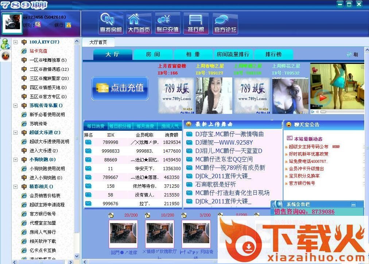Click the 级别 level badge icon
The image size is (369, 264).
click(38, 24)
